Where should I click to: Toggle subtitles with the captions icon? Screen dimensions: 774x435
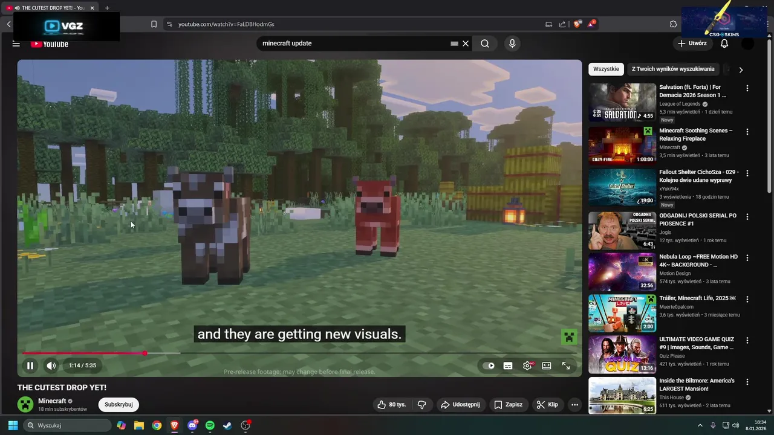508,366
